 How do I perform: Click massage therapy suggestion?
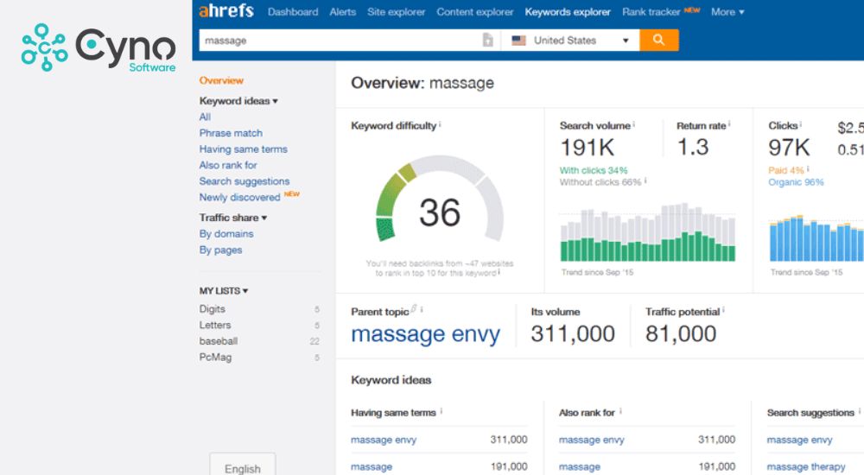[805, 466]
